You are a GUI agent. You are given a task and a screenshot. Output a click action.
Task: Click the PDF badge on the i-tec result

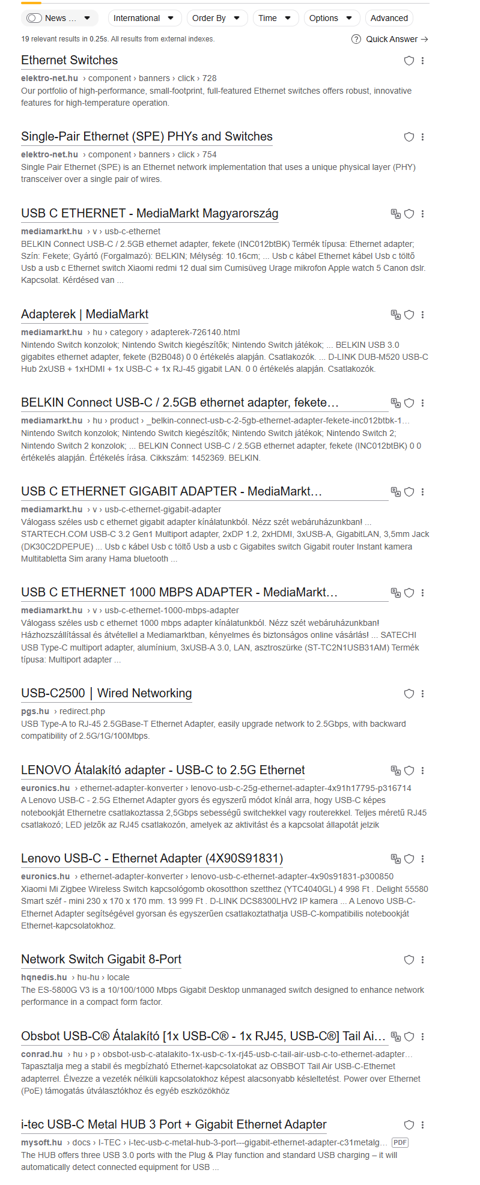(x=399, y=1142)
